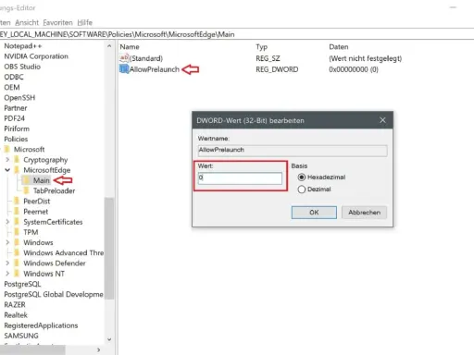Click the (Standard) string value icon
The width and height of the screenshot is (474, 355).
124,58
